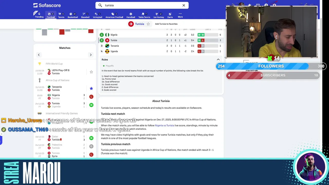Image resolution: width=329 pixels, height=185 pixels.
Task: Click the Tunisia next match heading
Action: tap(113, 114)
